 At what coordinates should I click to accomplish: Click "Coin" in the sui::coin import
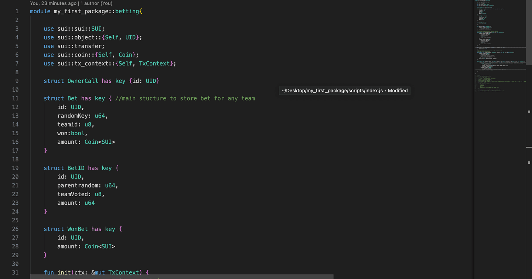[x=125, y=55]
